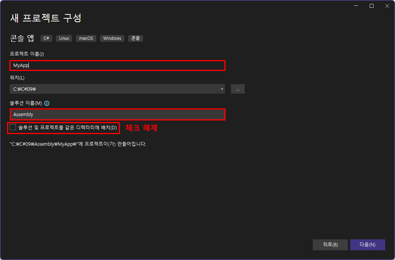Click the 새 프로젝트 구성 heading
Image resolution: width=395 pixels, height=260 pixels.
coord(46,18)
